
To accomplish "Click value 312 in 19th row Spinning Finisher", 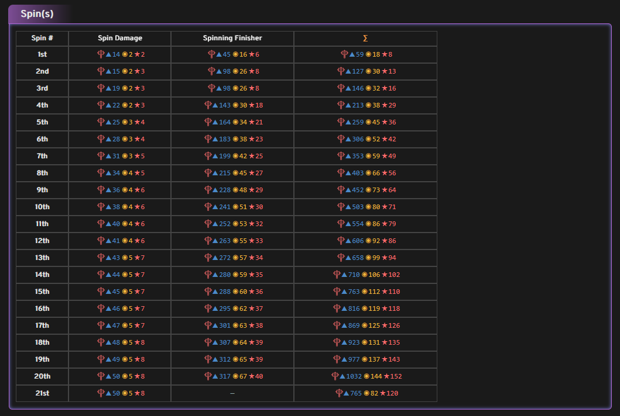I will point(225,360).
